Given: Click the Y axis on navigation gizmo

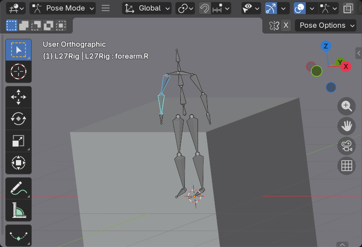Looking at the screenshot, I should pos(340,62).
